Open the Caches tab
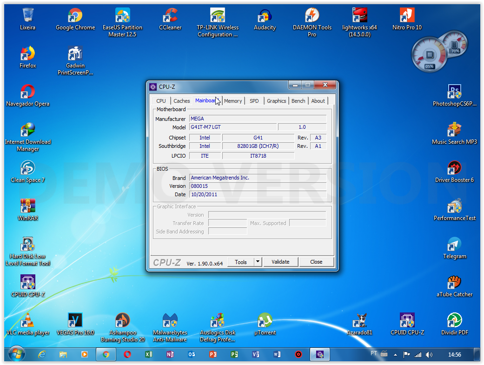Viewport: 484px width, 365px height. point(181,101)
